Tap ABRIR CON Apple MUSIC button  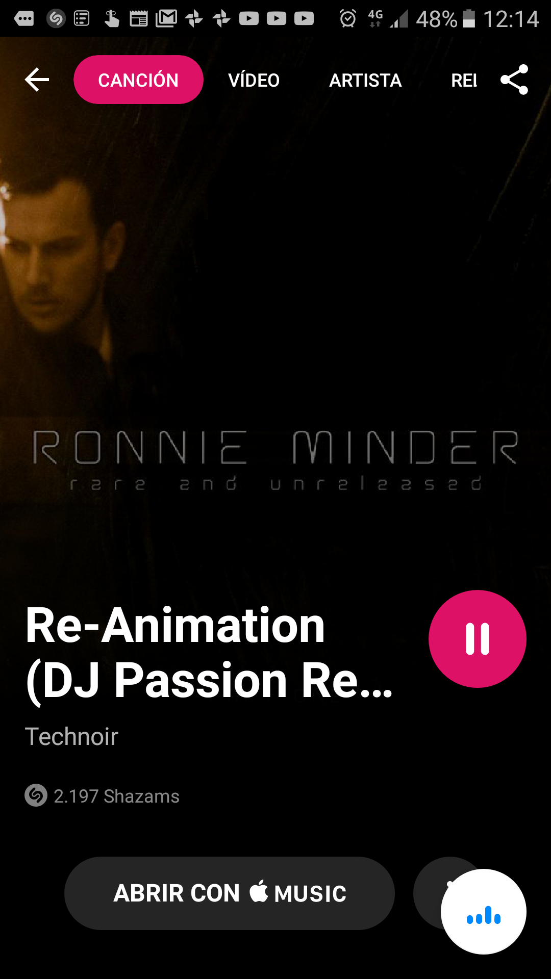(x=230, y=893)
